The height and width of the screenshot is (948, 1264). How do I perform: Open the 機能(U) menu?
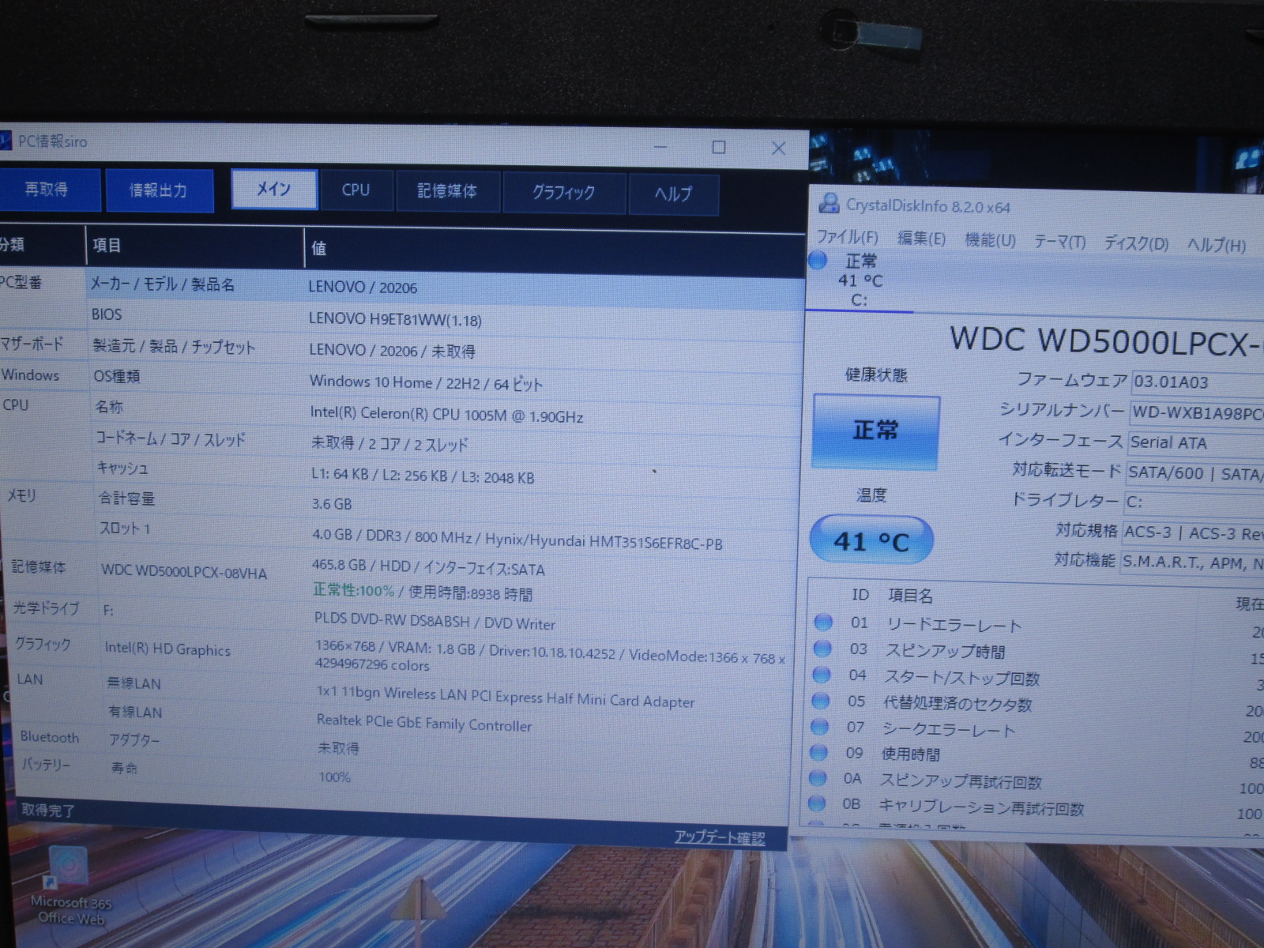(x=990, y=240)
